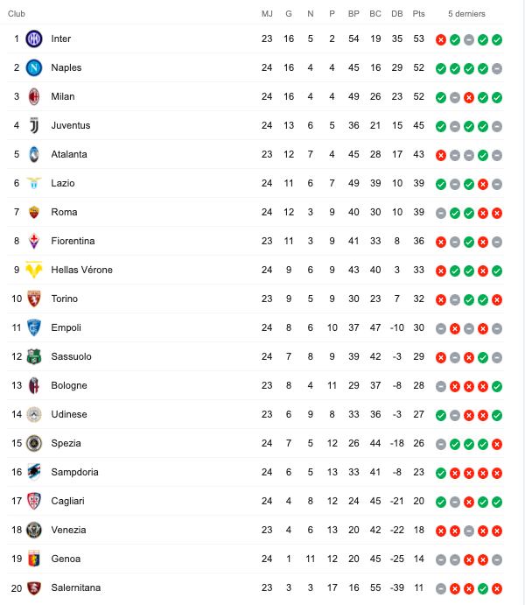The image size is (525, 605).
Task: Open the Sassuolo team page link
Action: [72, 356]
